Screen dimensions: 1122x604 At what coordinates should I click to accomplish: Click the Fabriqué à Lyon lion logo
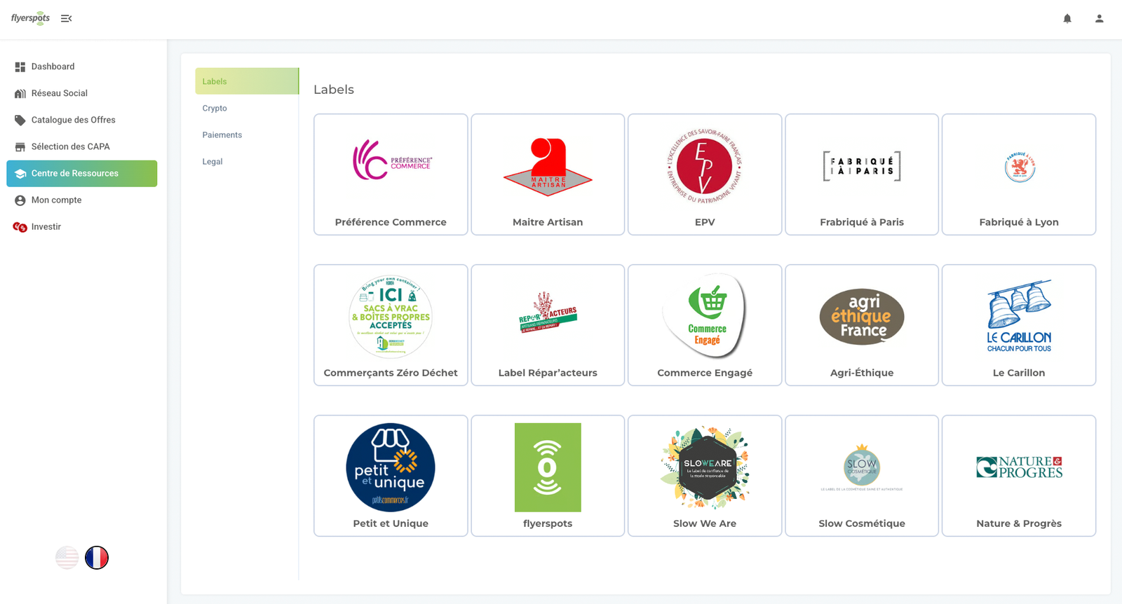(x=1020, y=167)
